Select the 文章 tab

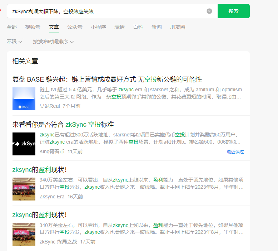[54, 27]
